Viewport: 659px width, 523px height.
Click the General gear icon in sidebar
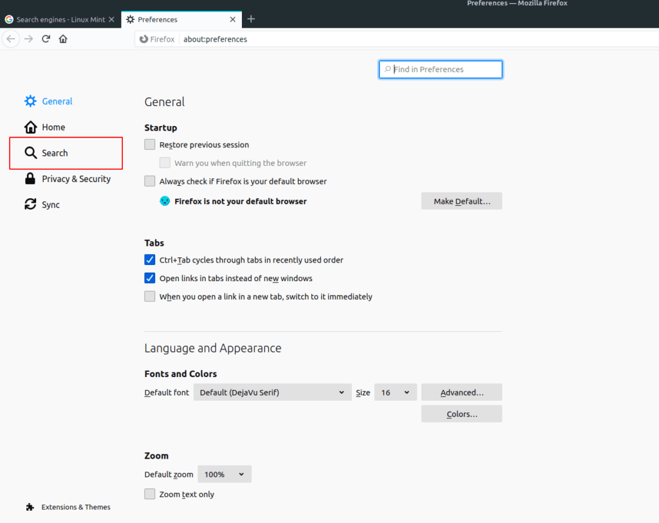tap(30, 101)
